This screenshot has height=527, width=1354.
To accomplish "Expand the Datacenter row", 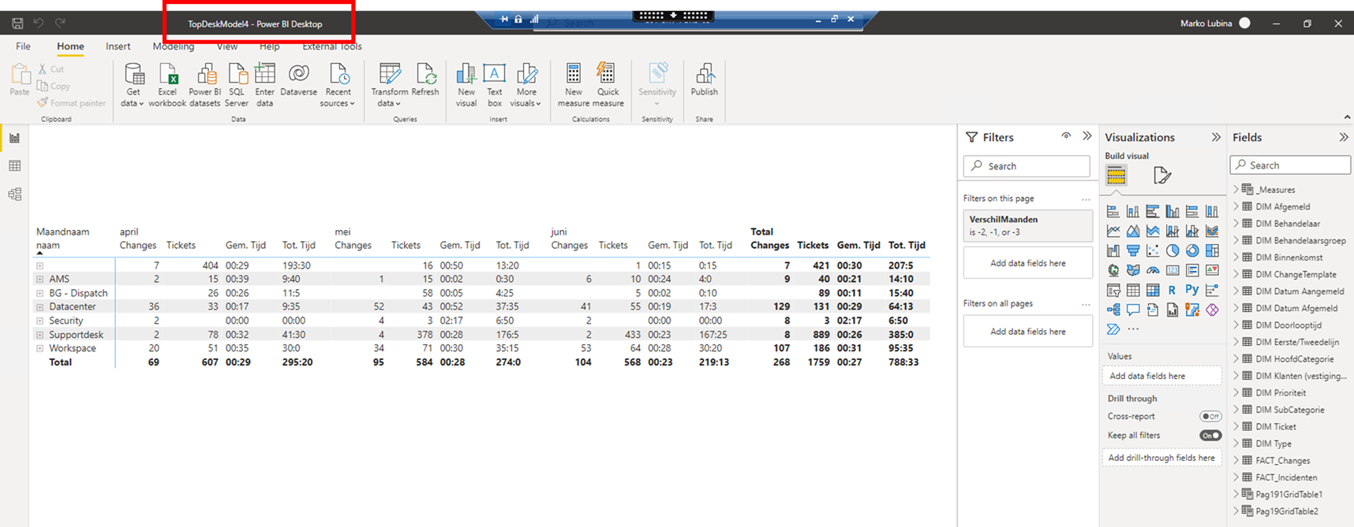I will coord(39,307).
